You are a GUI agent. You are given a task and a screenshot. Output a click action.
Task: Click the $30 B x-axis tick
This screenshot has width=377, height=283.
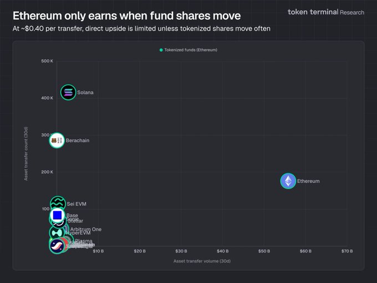181,251
